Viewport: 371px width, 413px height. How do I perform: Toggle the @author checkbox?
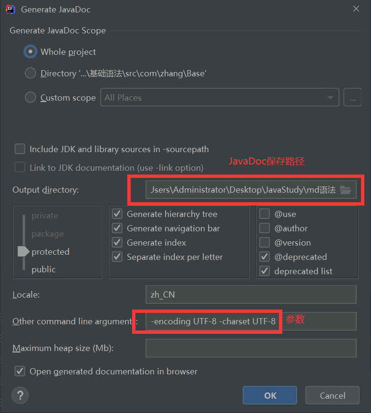coord(264,228)
